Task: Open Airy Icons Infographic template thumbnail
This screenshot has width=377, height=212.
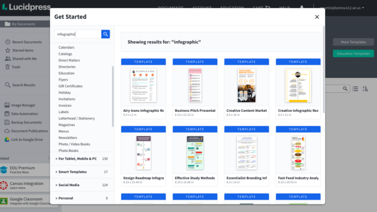Action: pyautogui.click(x=143, y=85)
